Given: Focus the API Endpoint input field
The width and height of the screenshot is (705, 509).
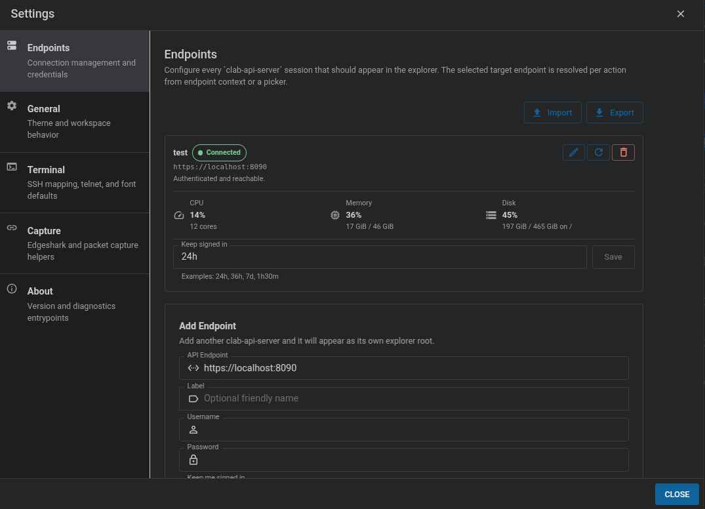Looking at the screenshot, I should 404,368.
